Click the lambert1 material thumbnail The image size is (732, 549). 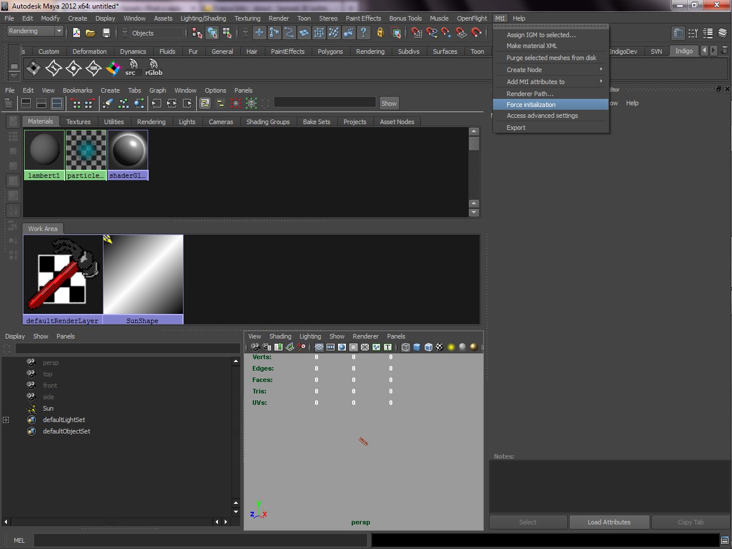point(44,150)
